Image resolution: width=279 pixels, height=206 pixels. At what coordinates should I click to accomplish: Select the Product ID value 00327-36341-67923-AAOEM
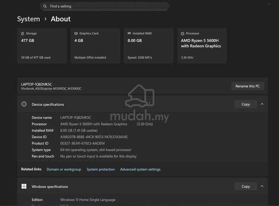[82, 143]
